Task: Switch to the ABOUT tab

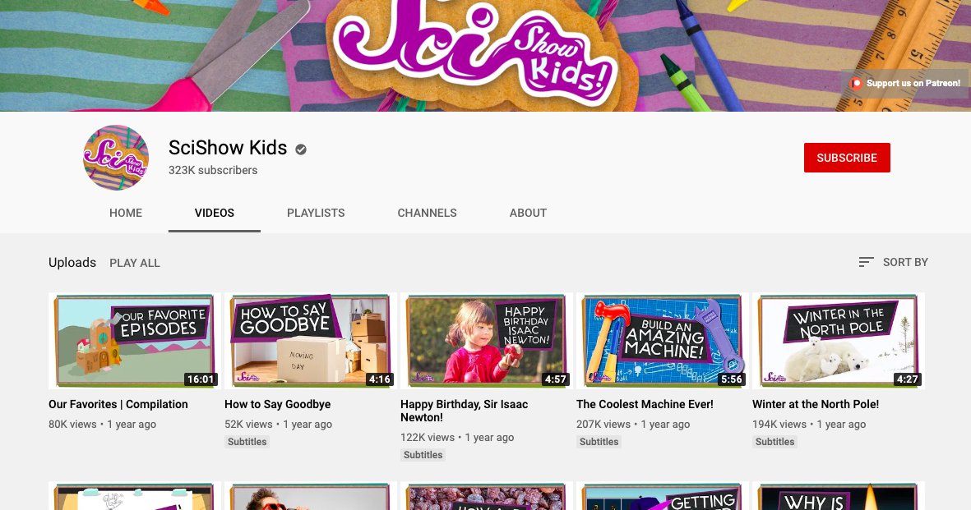Action: coord(528,213)
